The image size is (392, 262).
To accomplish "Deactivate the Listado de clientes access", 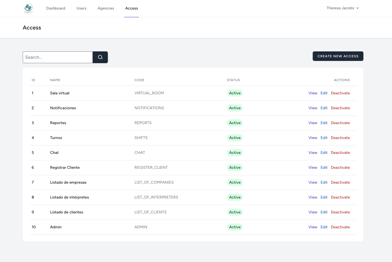I will click(x=340, y=212).
